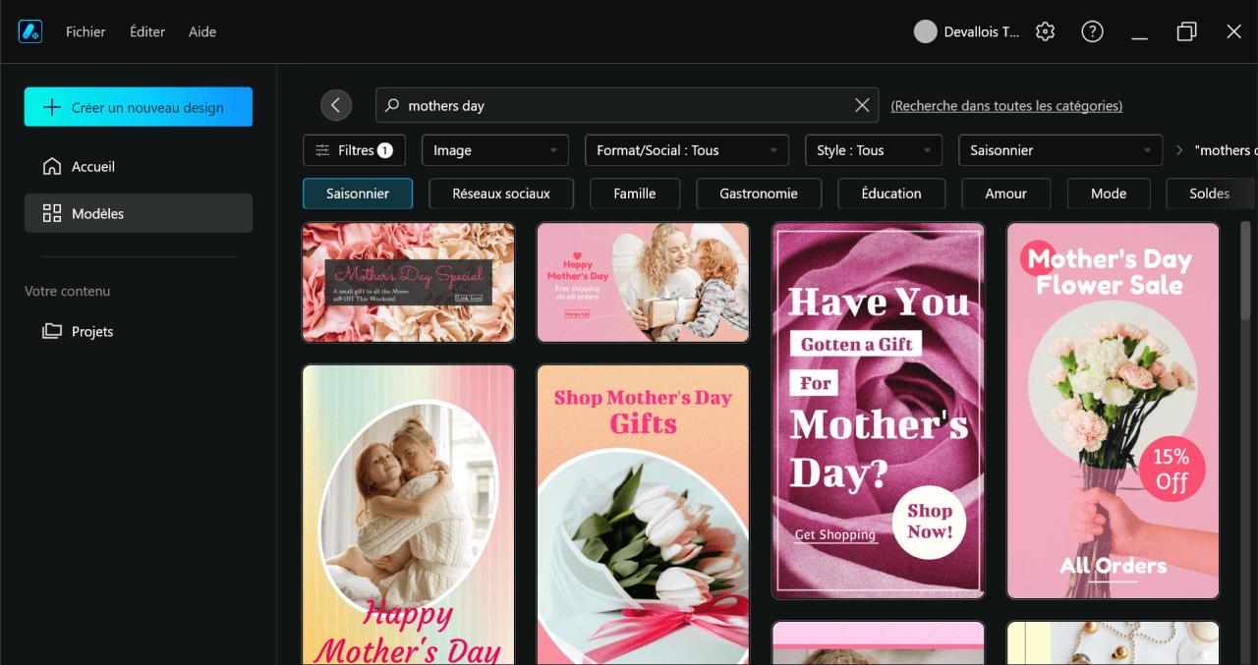1258x665 pixels.
Task: Open Have You Gotten a Gift template
Action: click(x=879, y=411)
